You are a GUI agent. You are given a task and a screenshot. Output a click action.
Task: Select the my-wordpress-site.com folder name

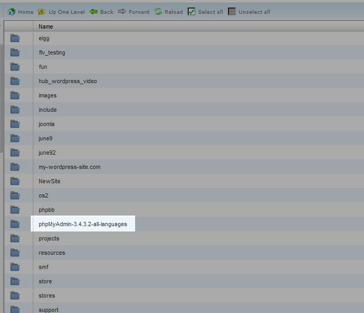tap(69, 167)
